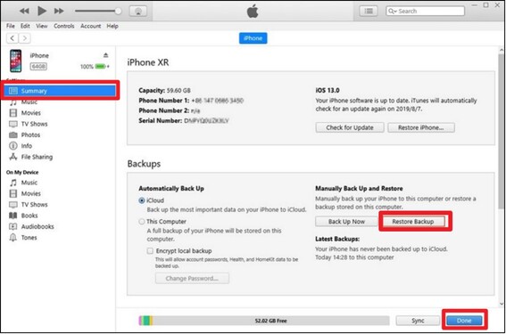Open the File menu
This screenshot has height=334, width=506.
pyautogui.click(x=11, y=26)
